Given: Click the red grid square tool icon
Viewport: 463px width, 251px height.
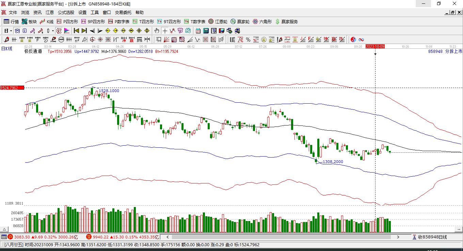Looking at the screenshot, I should [205, 40].
